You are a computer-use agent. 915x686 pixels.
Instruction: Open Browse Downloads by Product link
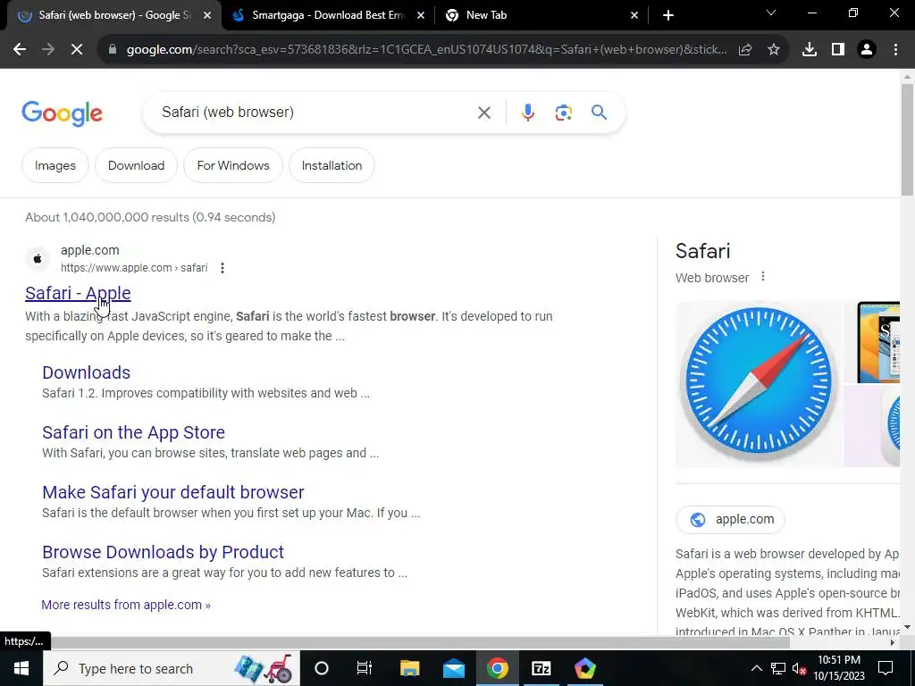163,552
